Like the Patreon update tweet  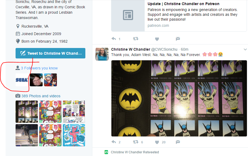(157, 39)
